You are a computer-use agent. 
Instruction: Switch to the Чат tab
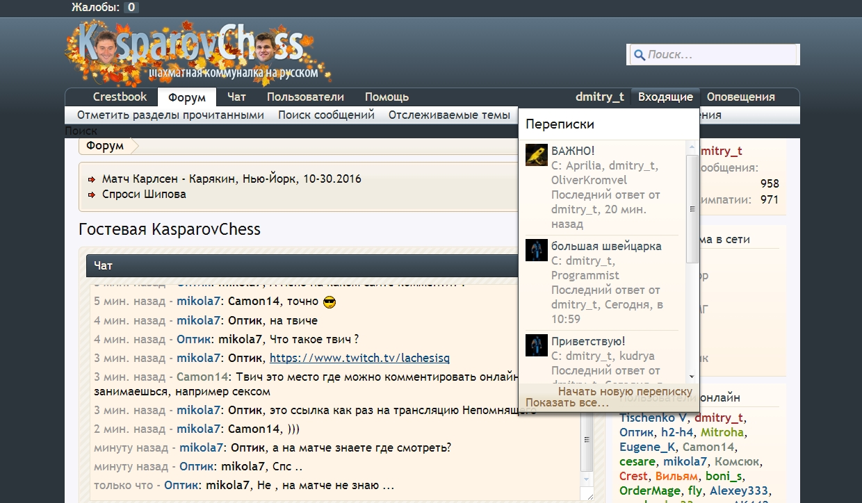236,97
